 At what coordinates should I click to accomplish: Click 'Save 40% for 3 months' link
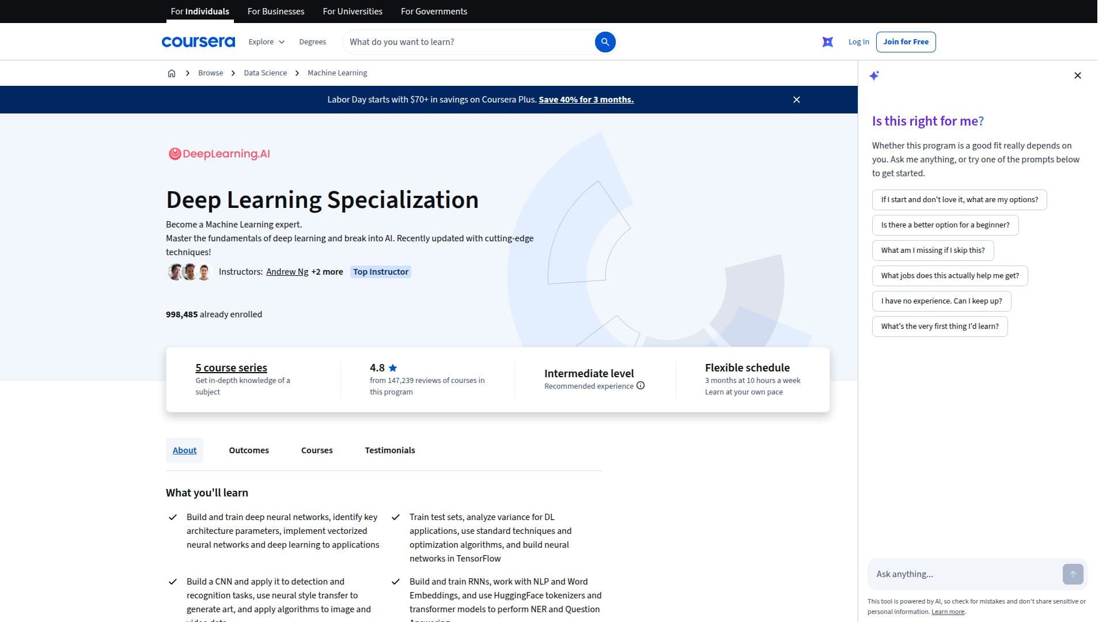pyautogui.click(x=586, y=100)
